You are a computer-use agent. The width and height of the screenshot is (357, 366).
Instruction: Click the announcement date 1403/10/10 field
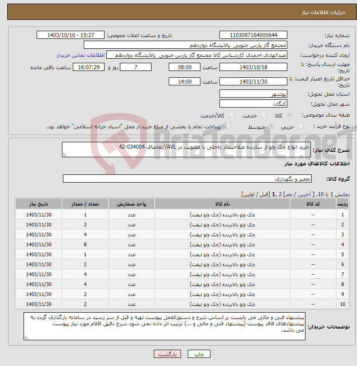tap(71, 35)
